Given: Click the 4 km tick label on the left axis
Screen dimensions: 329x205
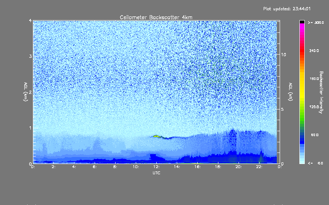Looking at the screenshot, I should click(x=30, y=20).
